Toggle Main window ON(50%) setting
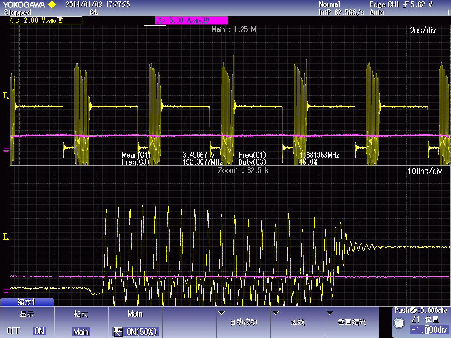The height and width of the screenshot is (338, 451). (135, 332)
